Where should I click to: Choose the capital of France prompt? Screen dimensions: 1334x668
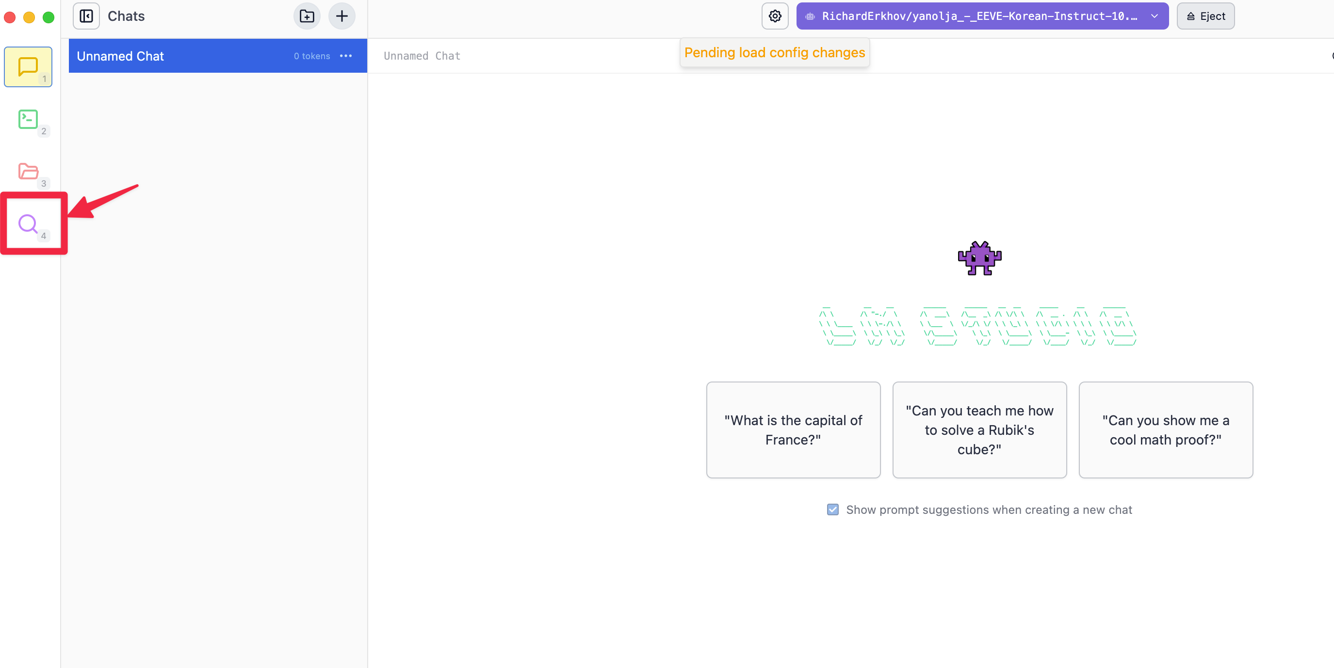(x=793, y=429)
